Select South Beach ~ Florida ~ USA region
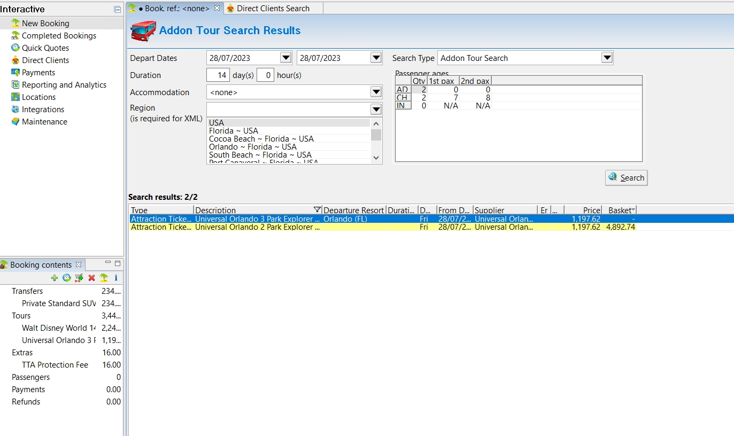Viewport: 734px width, 436px height. tap(289, 155)
